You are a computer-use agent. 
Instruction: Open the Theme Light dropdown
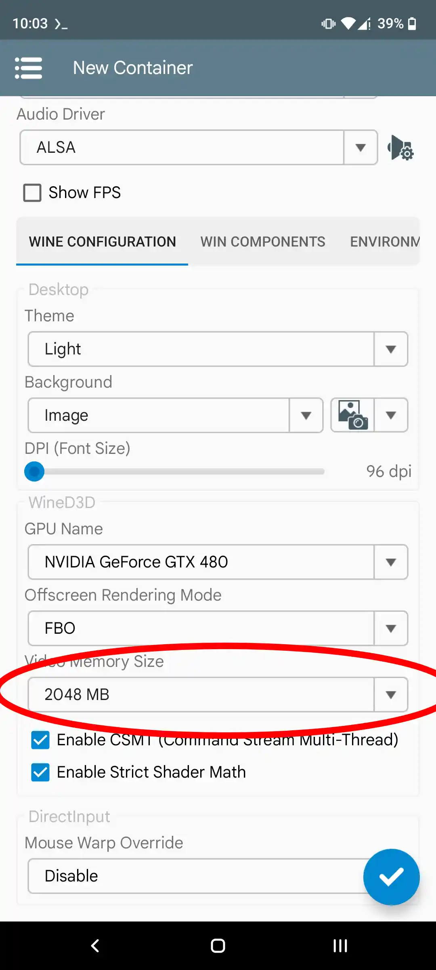[218, 349]
